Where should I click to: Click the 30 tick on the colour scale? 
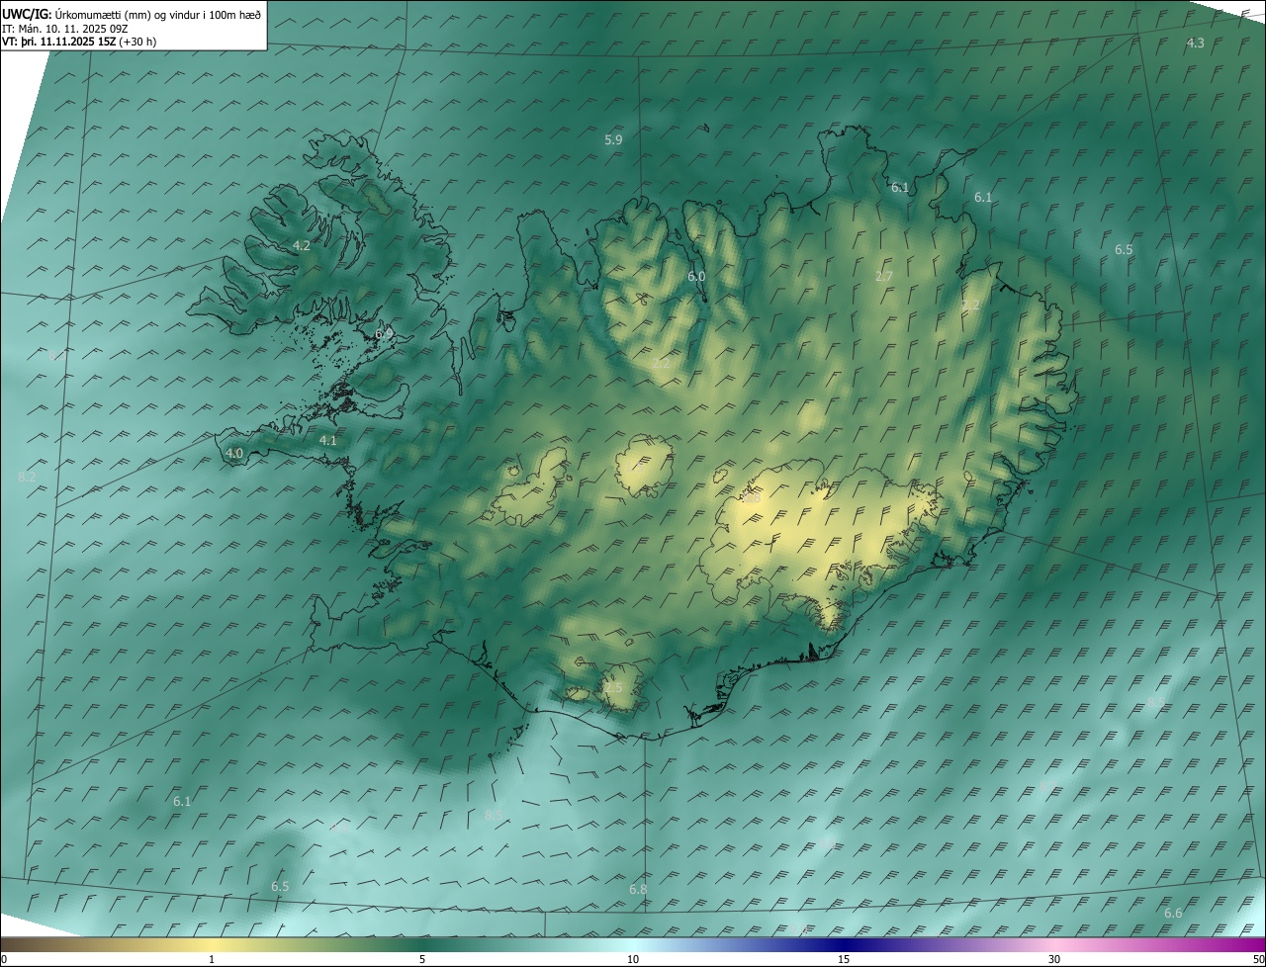point(1054,960)
